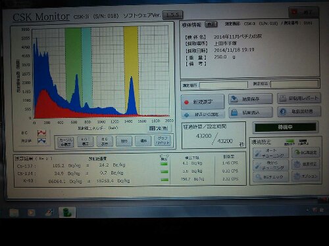The height and width of the screenshot is (246, 329).
Task: Open the green app in the taskbar
Action: [x=67, y=213]
